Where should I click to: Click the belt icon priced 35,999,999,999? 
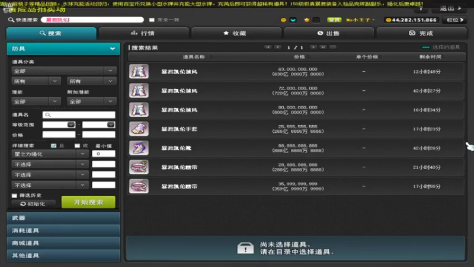coord(139,186)
